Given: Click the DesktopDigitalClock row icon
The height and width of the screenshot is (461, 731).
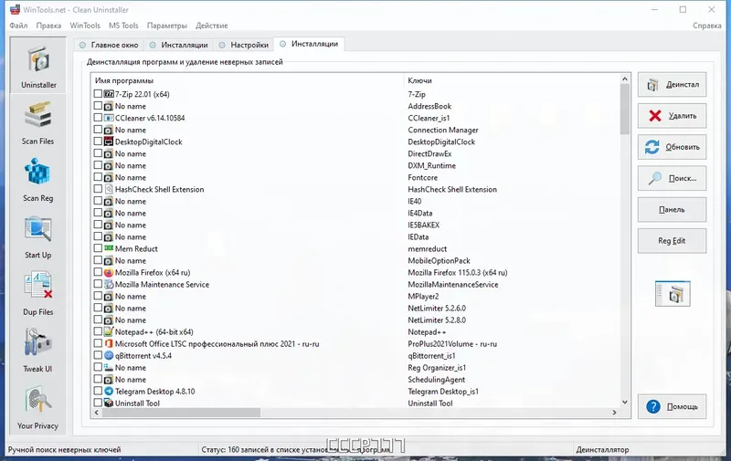Looking at the screenshot, I should tap(108, 141).
